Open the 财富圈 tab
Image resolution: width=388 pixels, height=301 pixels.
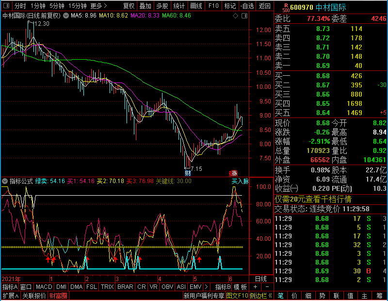58,296
